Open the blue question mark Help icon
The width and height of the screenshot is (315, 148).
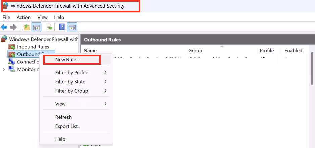[62, 27]
